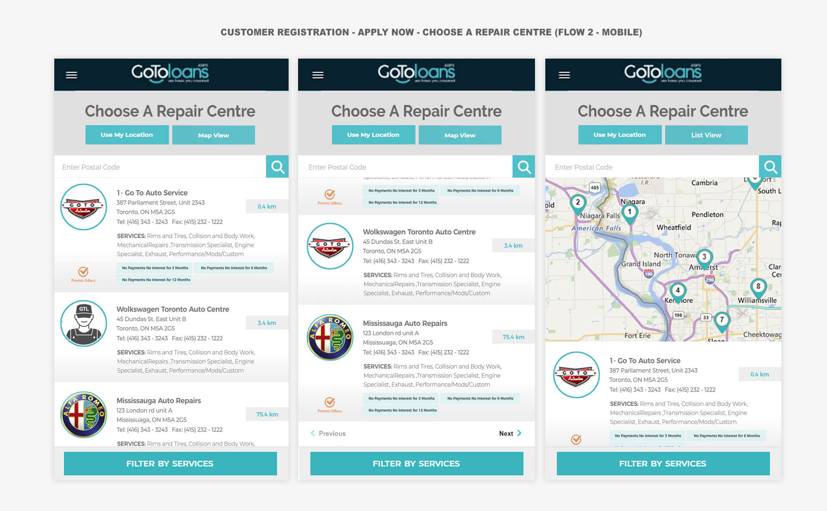The image size is (827, 511).
Task: Click Promo Offers checkmark on left screen
Action: coord(83,271)
